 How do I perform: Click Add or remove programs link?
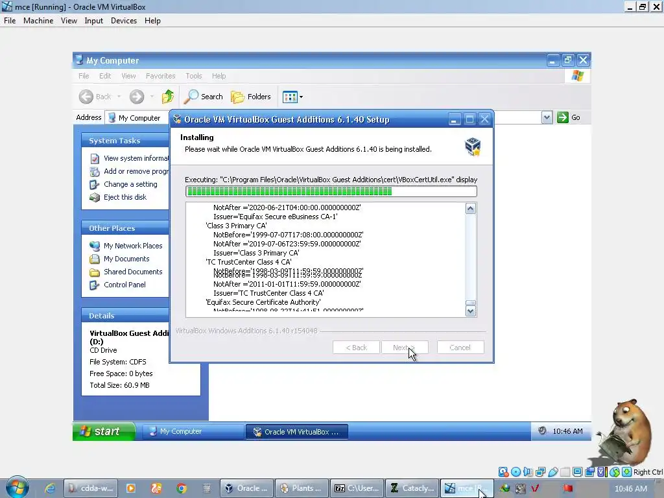[136, 171]
